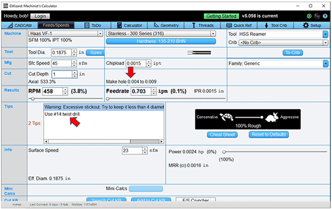
Task: Click the Surface Speed info field
Action: (x=132, y=151)
